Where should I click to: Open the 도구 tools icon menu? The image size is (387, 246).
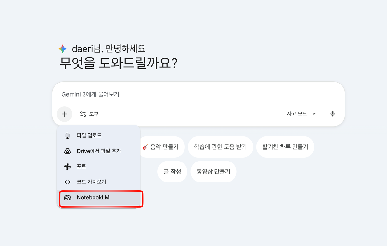(83, 114)
